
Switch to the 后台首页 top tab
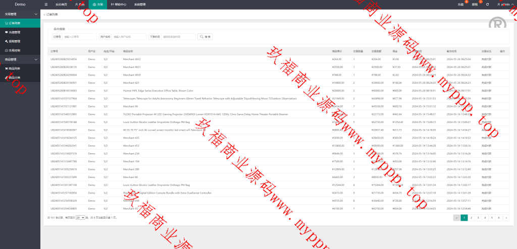point(61,4)
